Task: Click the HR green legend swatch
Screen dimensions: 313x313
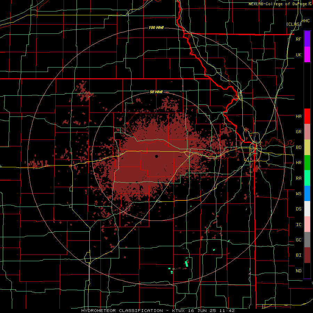Action: 307,163
